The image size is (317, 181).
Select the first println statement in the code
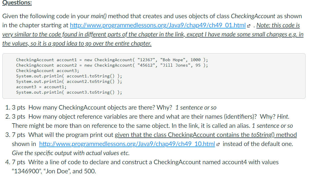(x=69, y=76)
